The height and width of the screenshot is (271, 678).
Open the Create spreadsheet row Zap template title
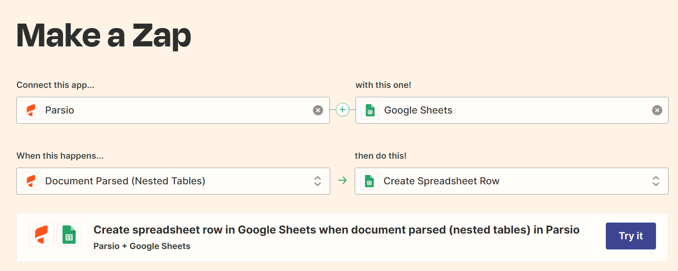pos(336,230)
